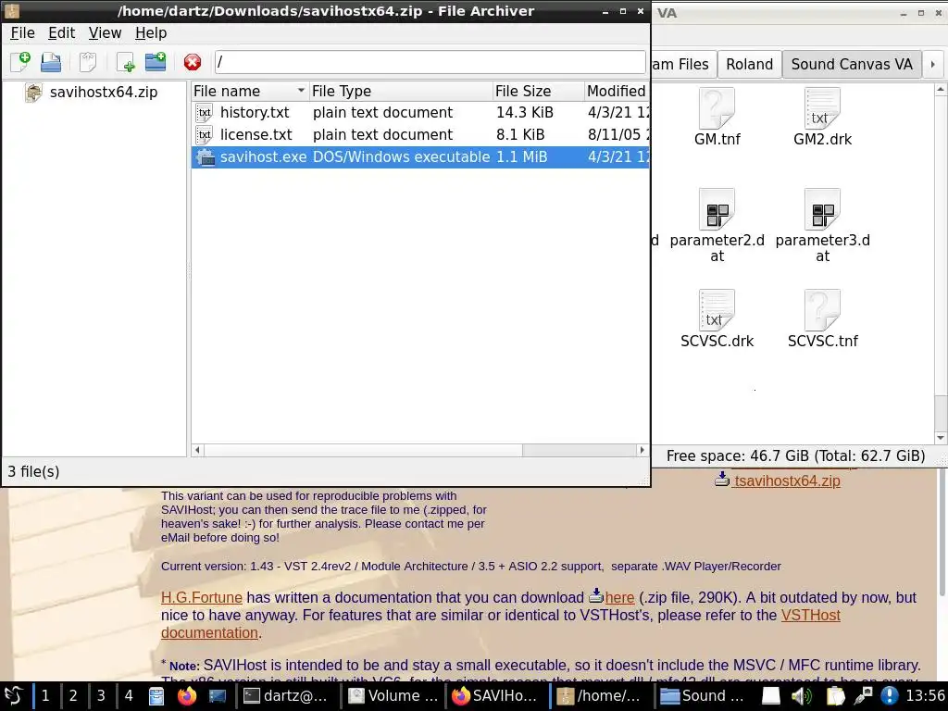Switch to the /home/... archiver taskbar window
Screen dimensions: 948x711
coord(600,696)
